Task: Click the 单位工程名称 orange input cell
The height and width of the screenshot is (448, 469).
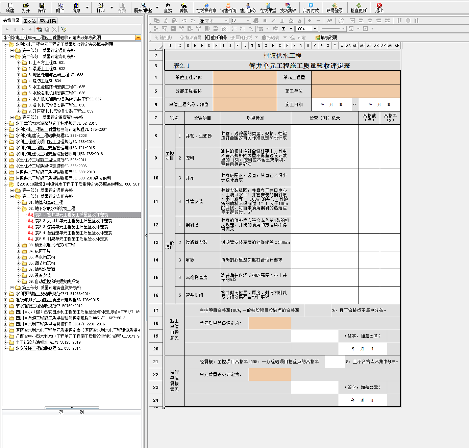Action: [245, 77]
